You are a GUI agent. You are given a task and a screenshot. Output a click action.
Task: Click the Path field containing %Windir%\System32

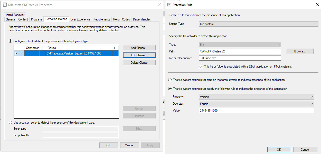point(240,51)
